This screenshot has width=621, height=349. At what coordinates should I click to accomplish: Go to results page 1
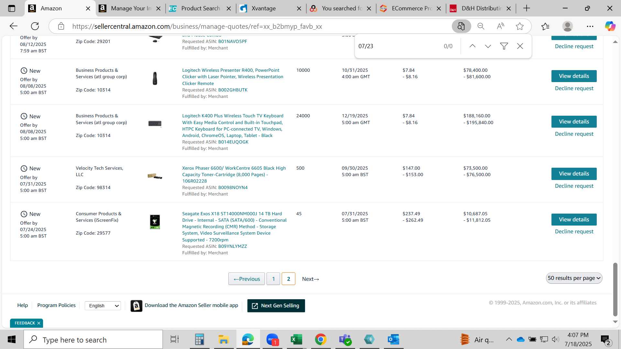point(273,279)
